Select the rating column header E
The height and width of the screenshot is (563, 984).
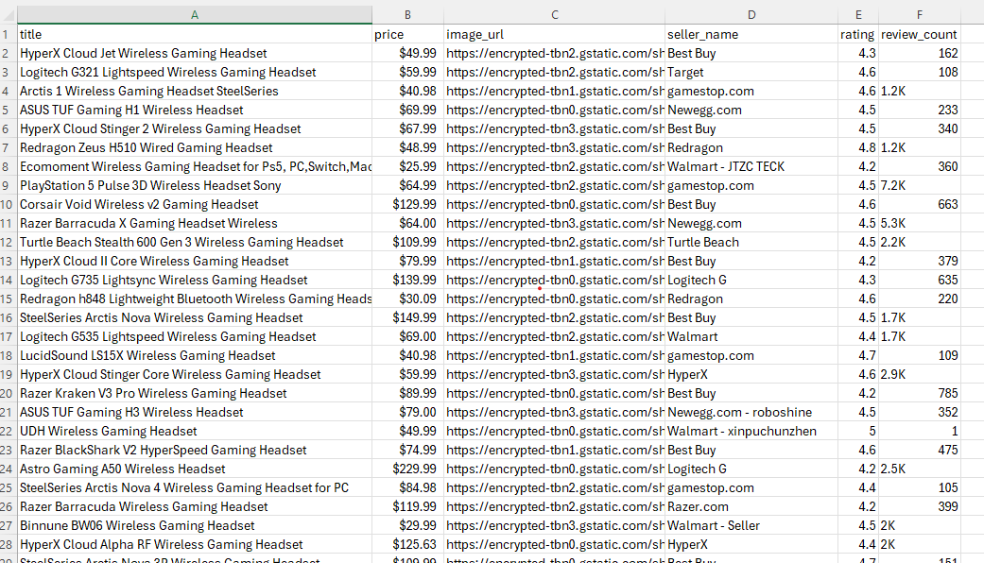(858, 15)
